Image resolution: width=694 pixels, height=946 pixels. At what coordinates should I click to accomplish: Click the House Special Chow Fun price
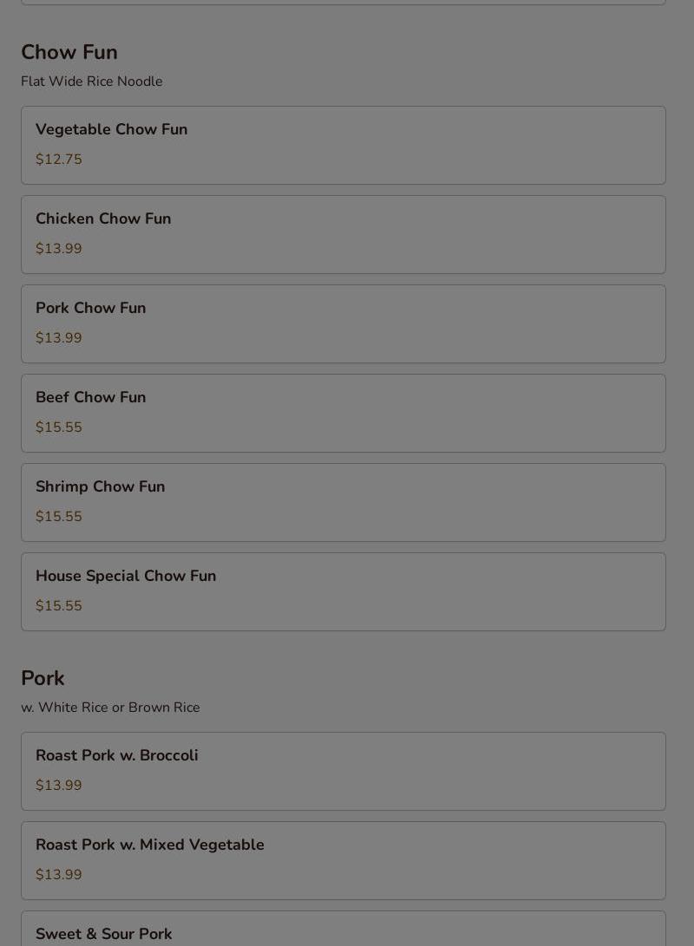tap(58, 606)
